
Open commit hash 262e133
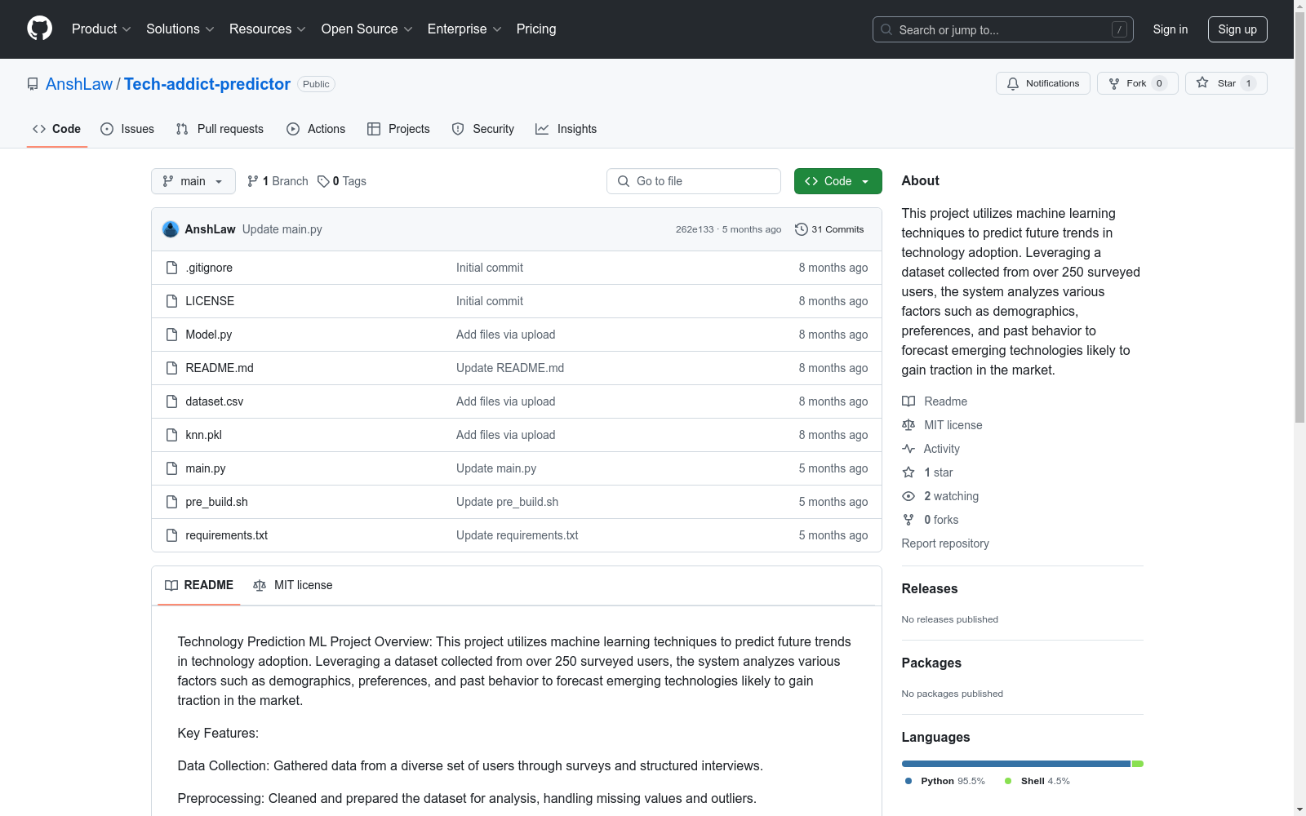click(x=695, y=229)
